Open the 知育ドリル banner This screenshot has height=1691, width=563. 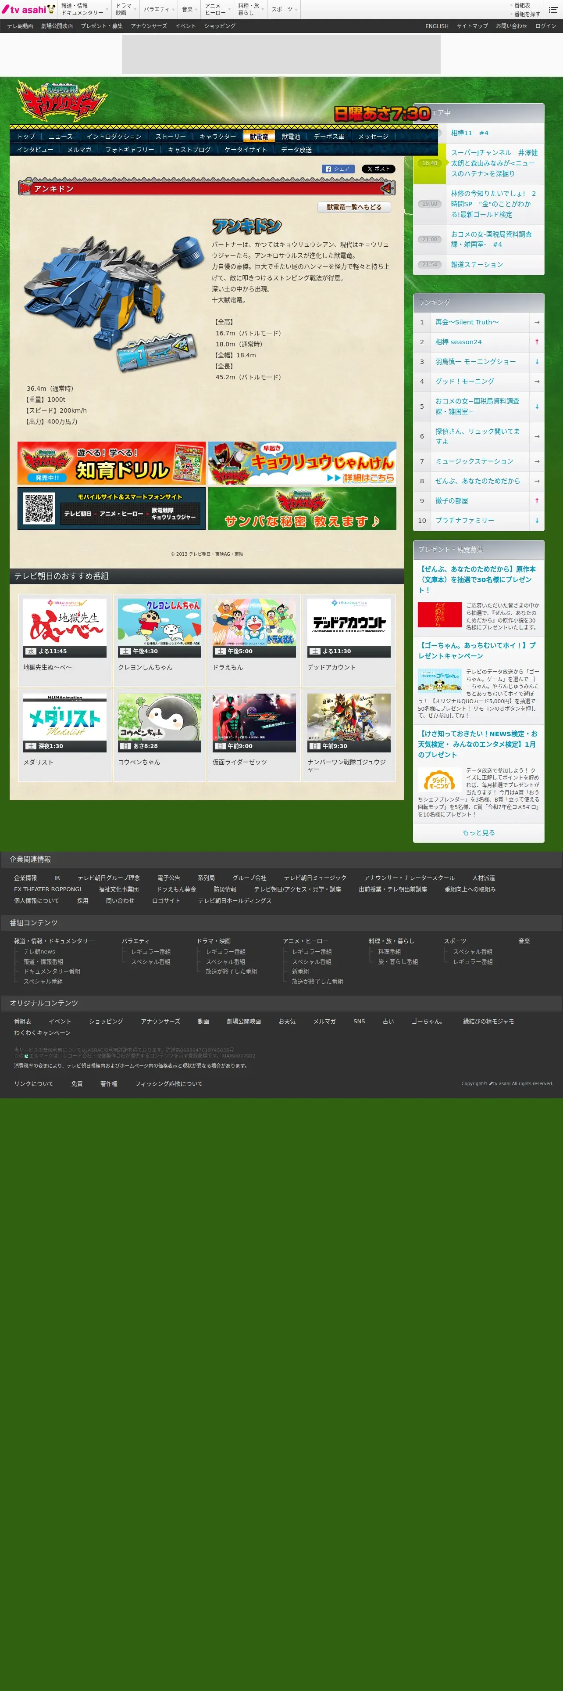111,463
